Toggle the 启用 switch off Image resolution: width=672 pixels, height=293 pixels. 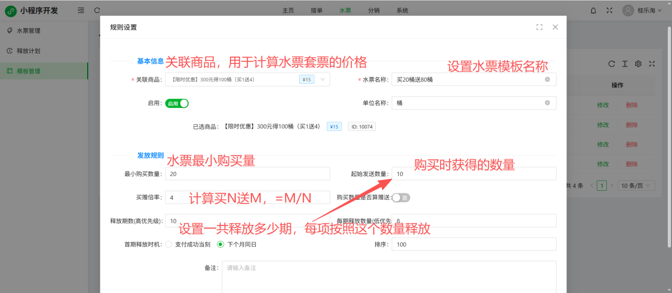click(177, 103)
